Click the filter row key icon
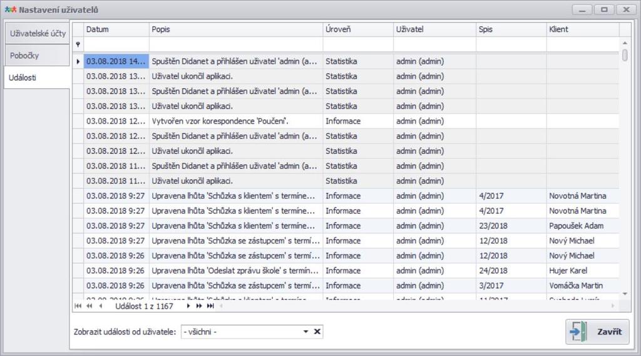This screenshot has height=356, width=641. coord(78,44)
